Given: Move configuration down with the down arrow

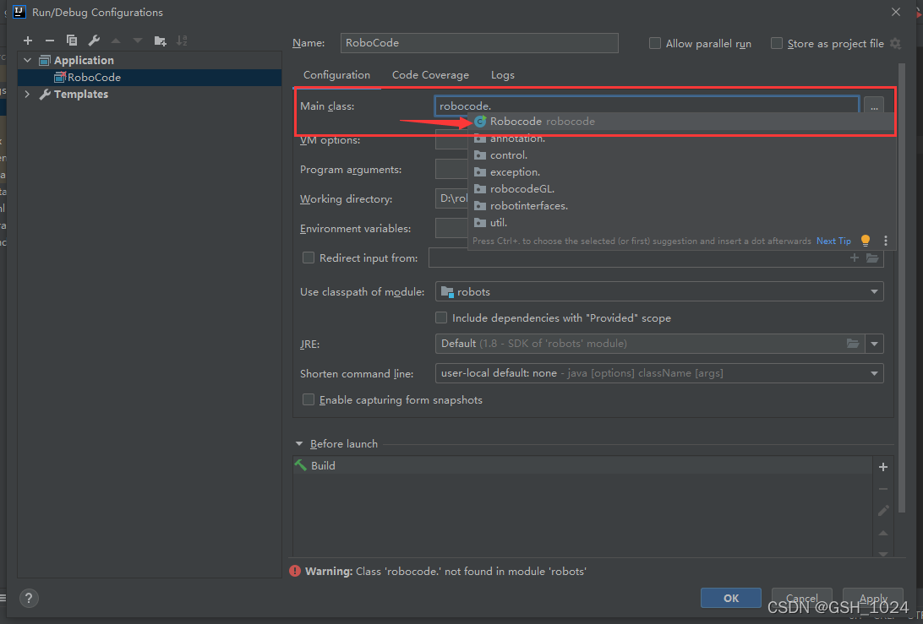Looking at the screenshot, I should click(138, 41).
